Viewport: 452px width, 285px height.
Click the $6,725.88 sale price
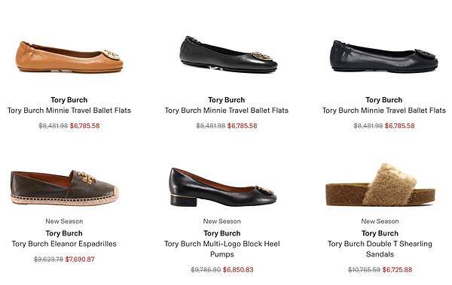coord(397,270)
